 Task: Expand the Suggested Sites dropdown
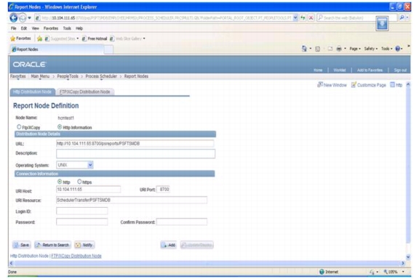(78, 39)
